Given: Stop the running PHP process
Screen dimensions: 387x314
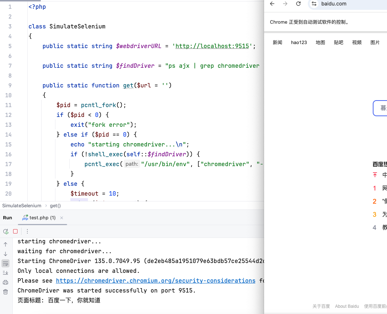Looking at the screenshot, I should [x=15, y=231].
